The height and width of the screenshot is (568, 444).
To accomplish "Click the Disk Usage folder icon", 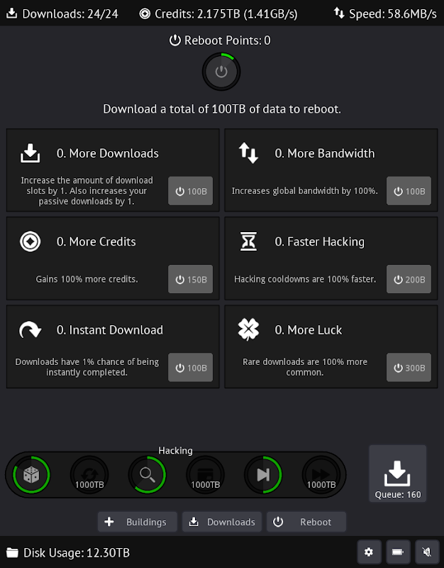I will pos(12,553).
